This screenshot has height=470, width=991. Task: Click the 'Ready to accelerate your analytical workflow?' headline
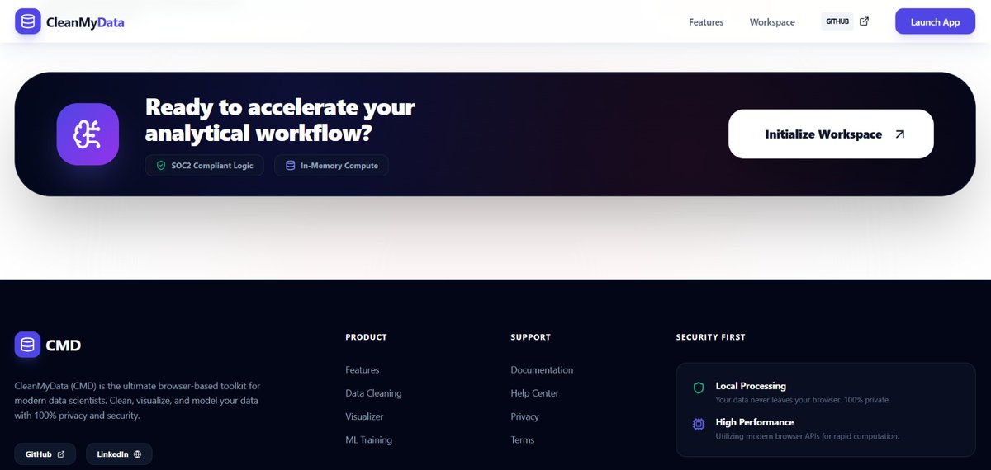coord(280,120)
